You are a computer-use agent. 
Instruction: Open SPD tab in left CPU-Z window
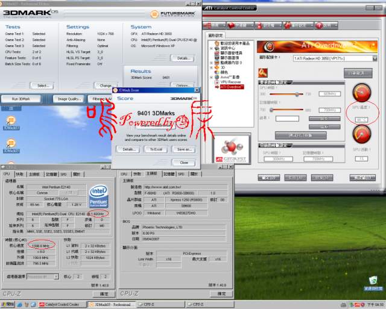coord(64,174)
